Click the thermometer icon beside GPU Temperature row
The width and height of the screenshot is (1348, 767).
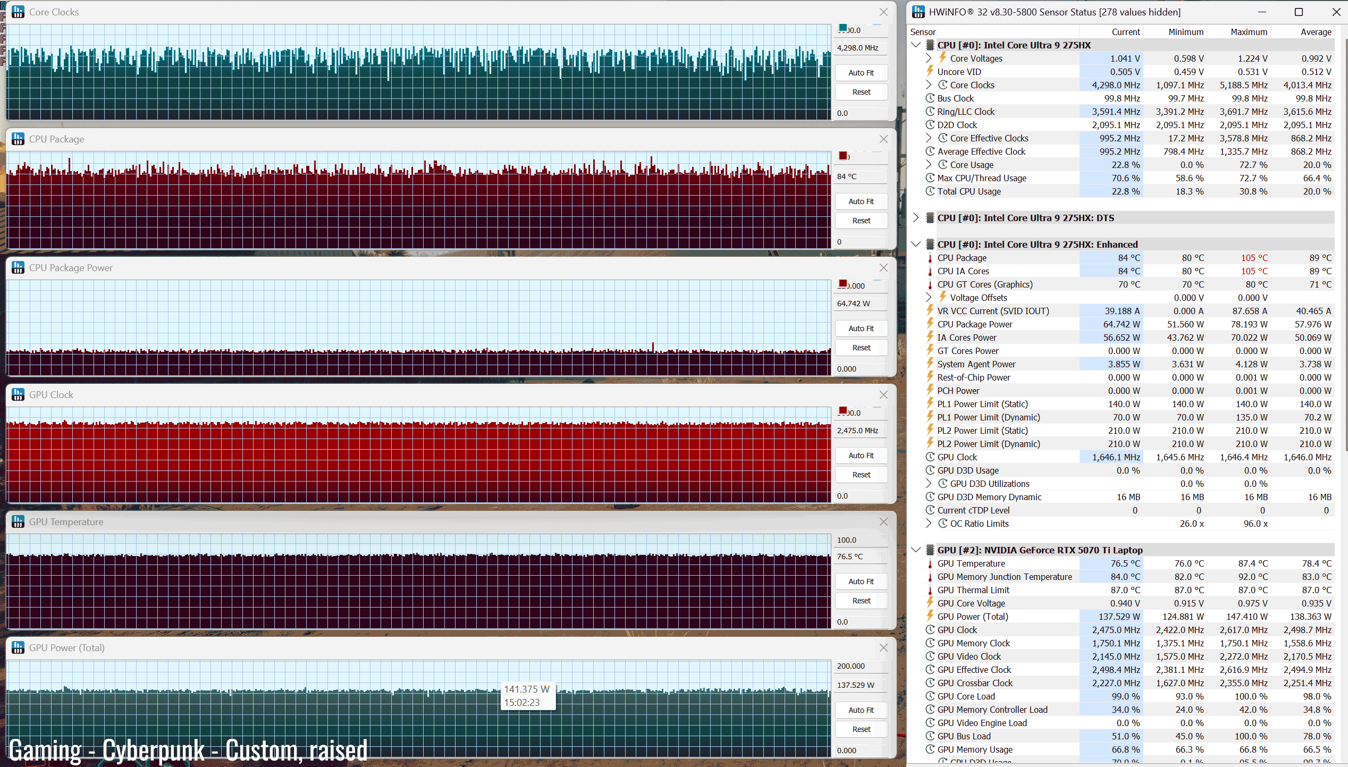pyautogui.click(x=930, y=563)
